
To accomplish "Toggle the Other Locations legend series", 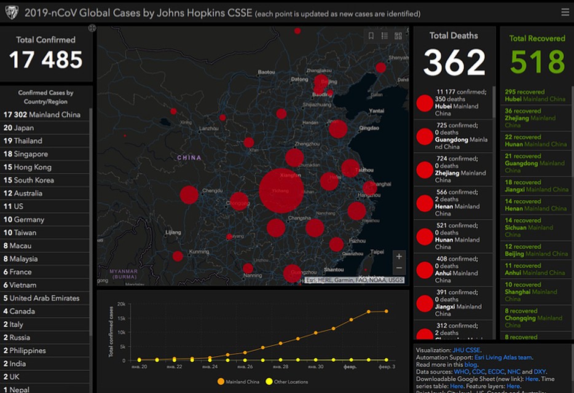I will click(287, 382).
